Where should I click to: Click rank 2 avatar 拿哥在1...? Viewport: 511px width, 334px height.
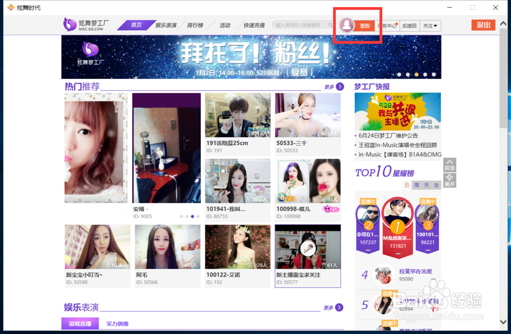tap(368, 215)
